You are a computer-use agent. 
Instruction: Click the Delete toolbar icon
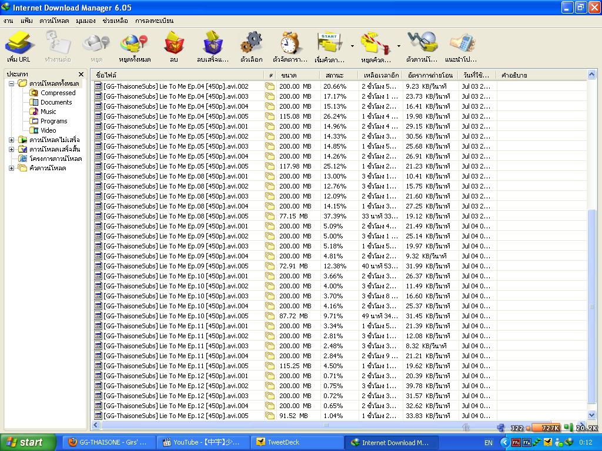coord(174,47)
